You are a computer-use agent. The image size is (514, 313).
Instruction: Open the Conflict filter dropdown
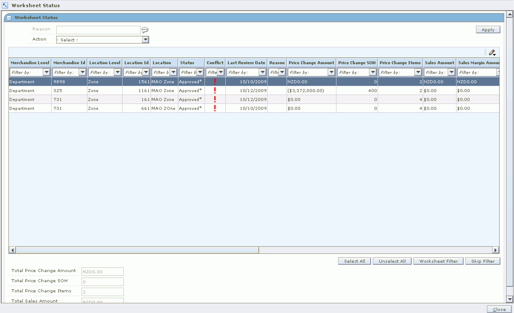[221, 72]
